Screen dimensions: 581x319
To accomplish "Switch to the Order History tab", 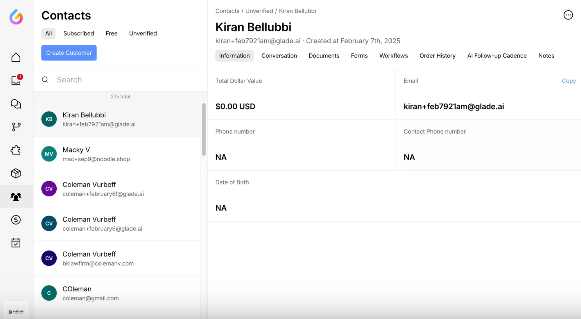I will pos(437,56).
